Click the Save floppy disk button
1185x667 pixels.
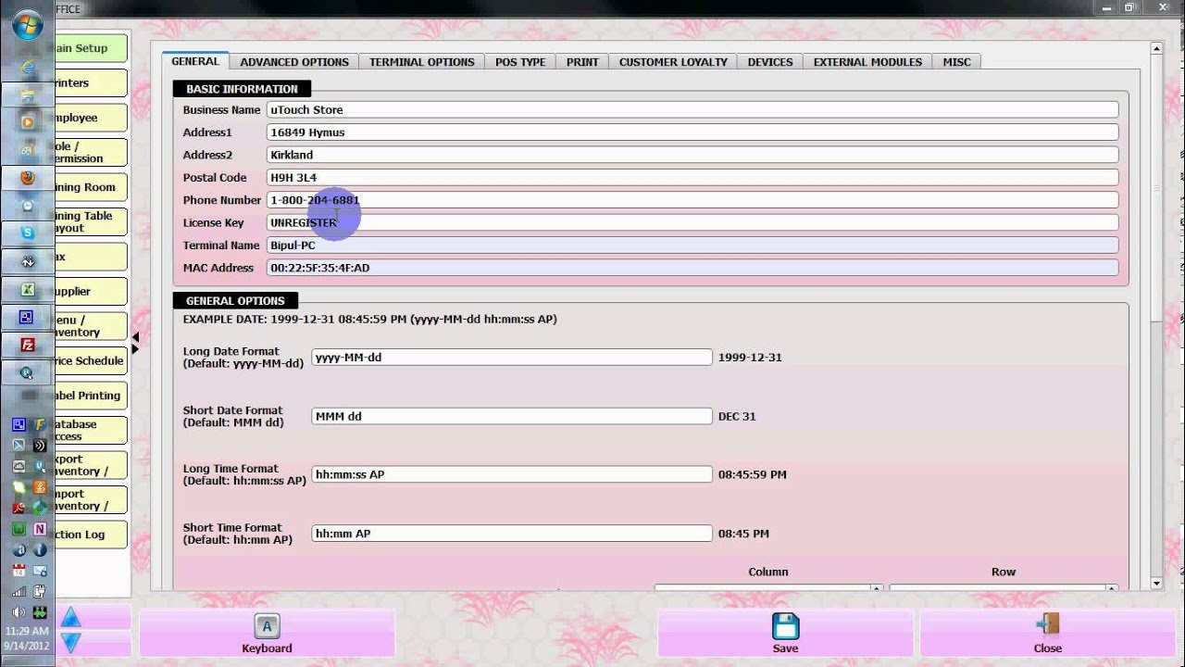click(785, 634)
